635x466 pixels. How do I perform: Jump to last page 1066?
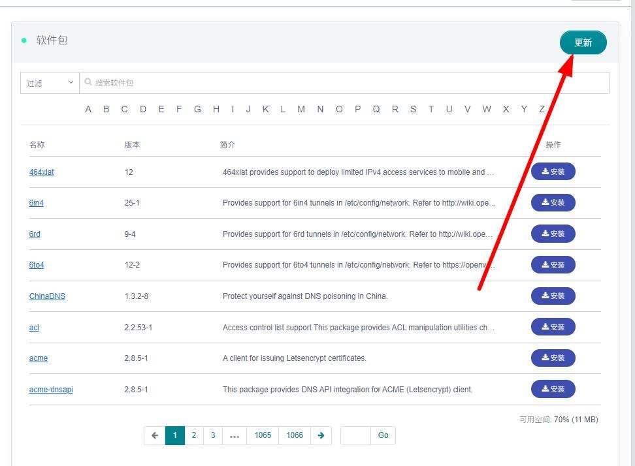[295, 436]
